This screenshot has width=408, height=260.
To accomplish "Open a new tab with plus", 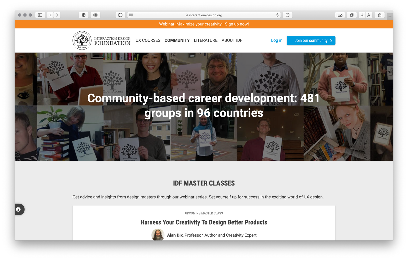I will 390,17.
